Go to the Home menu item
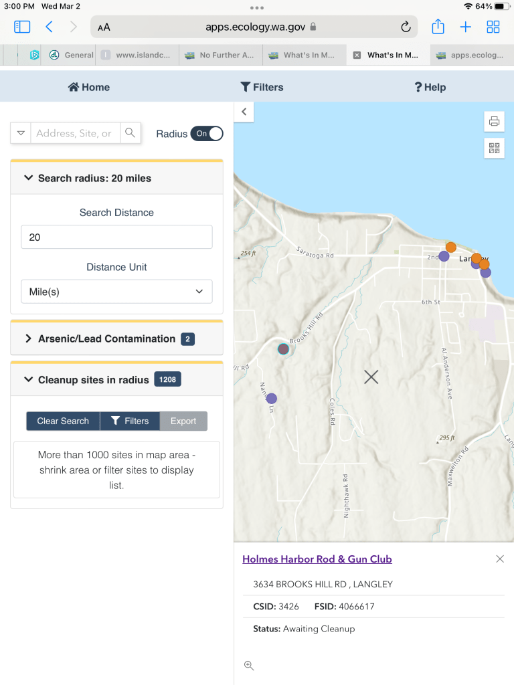Screen dimensions: 514x685 click(89, 87)
